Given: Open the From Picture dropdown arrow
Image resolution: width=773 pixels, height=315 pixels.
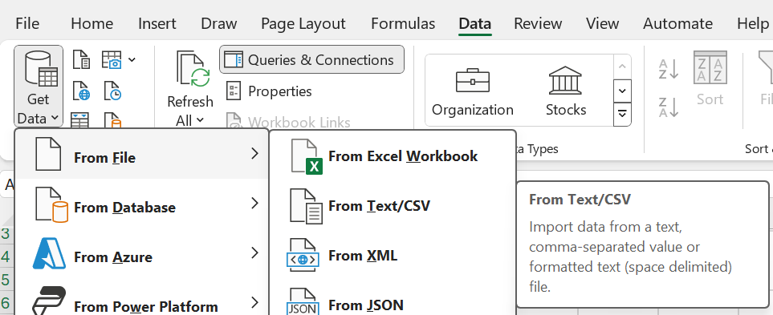Looking at the screenshot, I should pos(132,60).
